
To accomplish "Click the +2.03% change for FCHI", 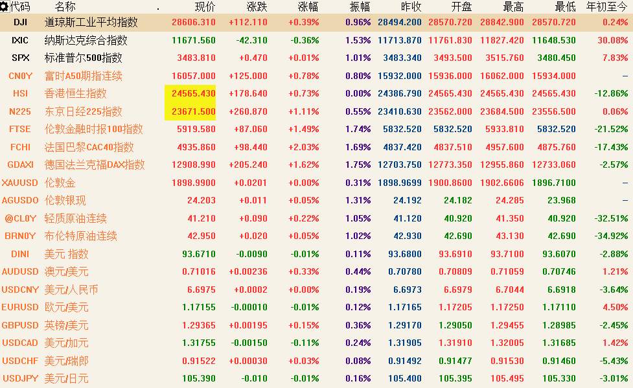I will pos(303,147).
